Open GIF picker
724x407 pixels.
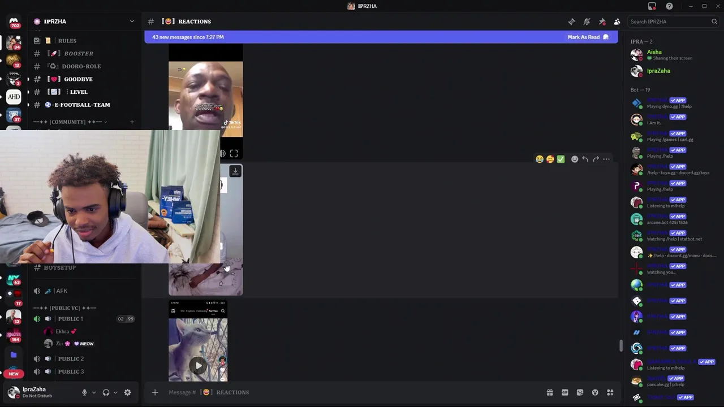click(564, 392)
